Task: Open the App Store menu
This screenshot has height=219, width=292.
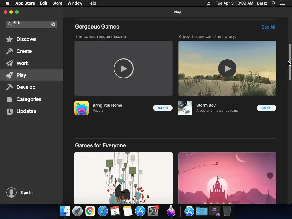Action: [25, 3]
